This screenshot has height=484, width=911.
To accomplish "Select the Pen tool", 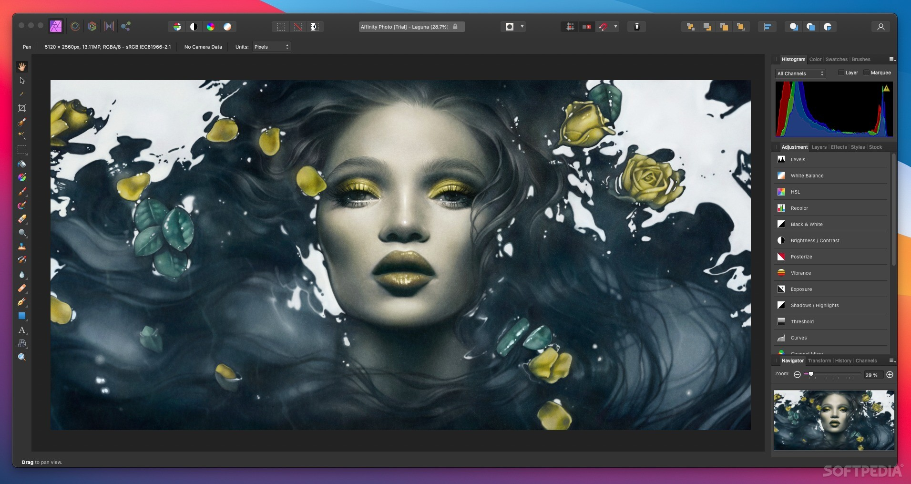I will [22, 302].
